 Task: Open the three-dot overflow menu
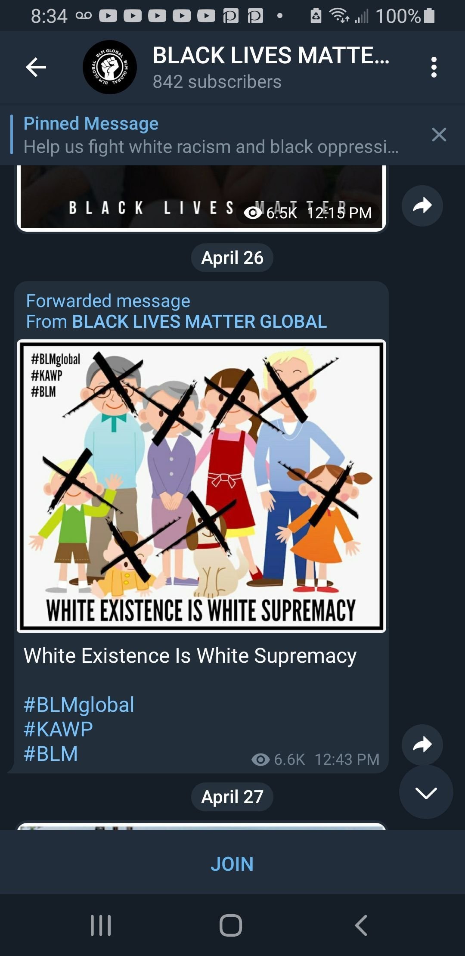[434, 67]
